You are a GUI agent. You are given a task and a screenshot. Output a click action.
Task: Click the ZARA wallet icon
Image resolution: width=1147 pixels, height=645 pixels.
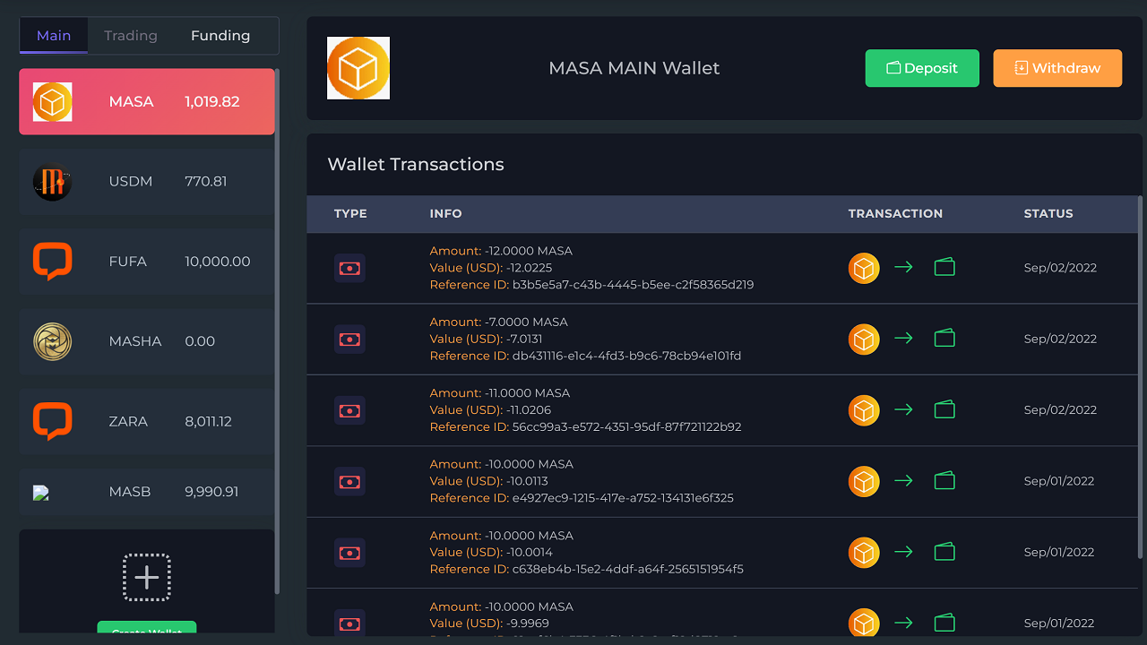[52, 421]
